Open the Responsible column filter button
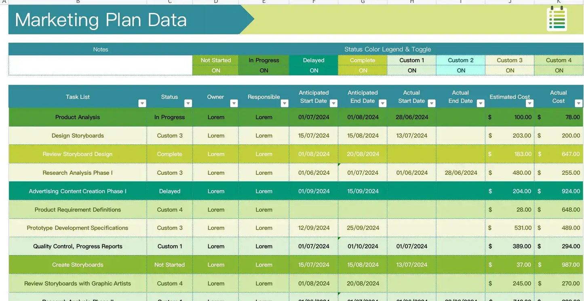Viewport: 584px width, 301px height. [285, 104]
